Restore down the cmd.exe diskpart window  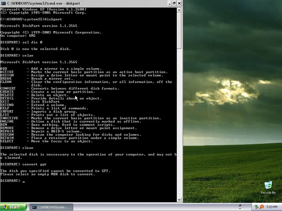pyautogui.click(x=174, y=3)
